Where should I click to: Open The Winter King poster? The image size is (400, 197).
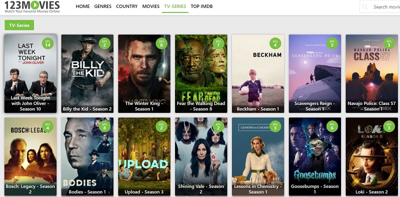144,73
